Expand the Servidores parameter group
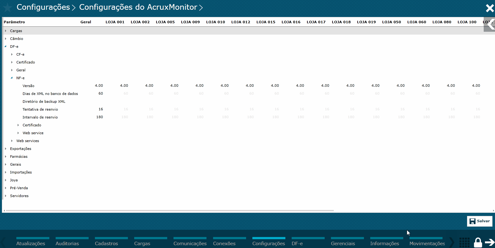 point(6,196)
